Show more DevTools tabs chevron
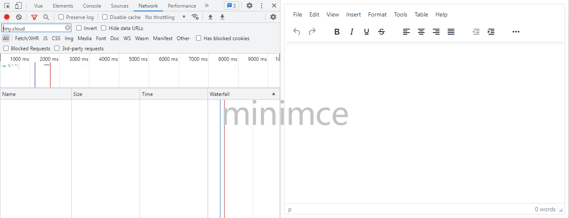 point(207,5)
